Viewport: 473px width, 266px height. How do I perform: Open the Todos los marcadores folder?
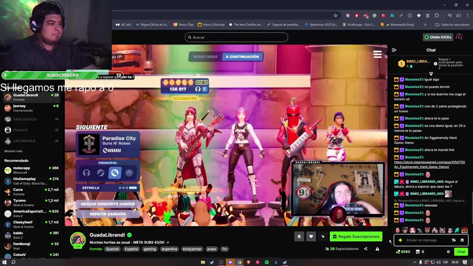click(452, 25)
